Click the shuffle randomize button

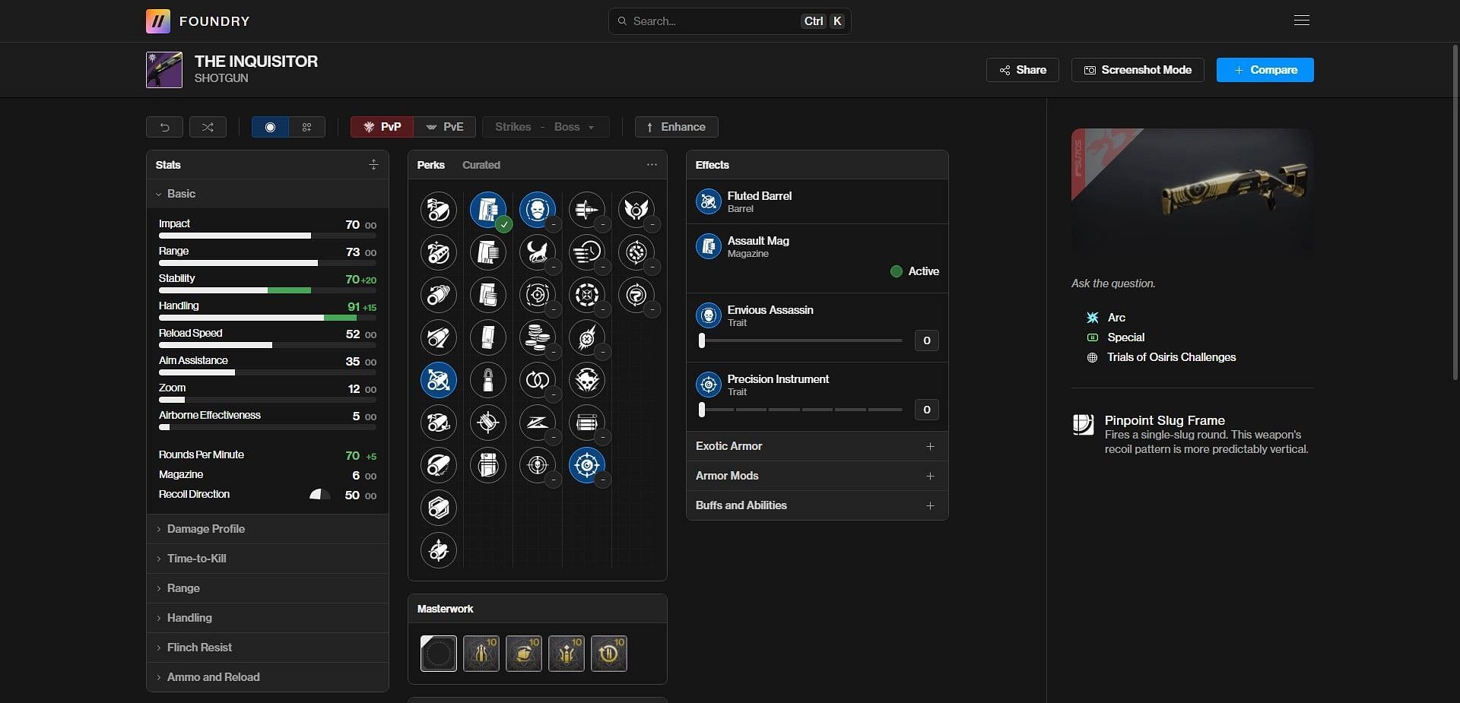pos(208,127)
